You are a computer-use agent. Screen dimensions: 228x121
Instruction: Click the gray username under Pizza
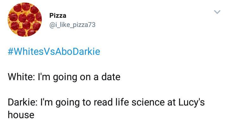click(x=73, y=25)
